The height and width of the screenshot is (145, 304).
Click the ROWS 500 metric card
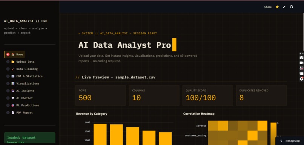(x=100, y=95)
